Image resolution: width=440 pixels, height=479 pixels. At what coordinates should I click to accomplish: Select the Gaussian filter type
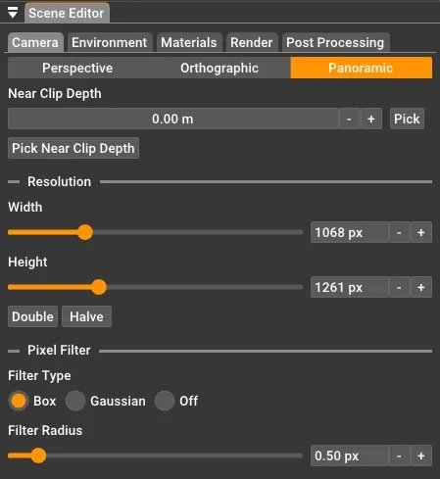[x=75, y=401]
